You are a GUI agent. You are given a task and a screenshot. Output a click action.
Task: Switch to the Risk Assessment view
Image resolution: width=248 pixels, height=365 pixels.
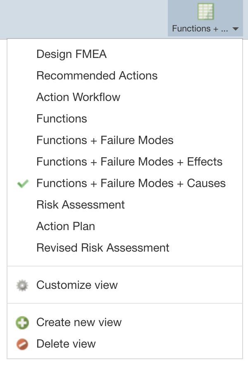(x=81, y=204)
